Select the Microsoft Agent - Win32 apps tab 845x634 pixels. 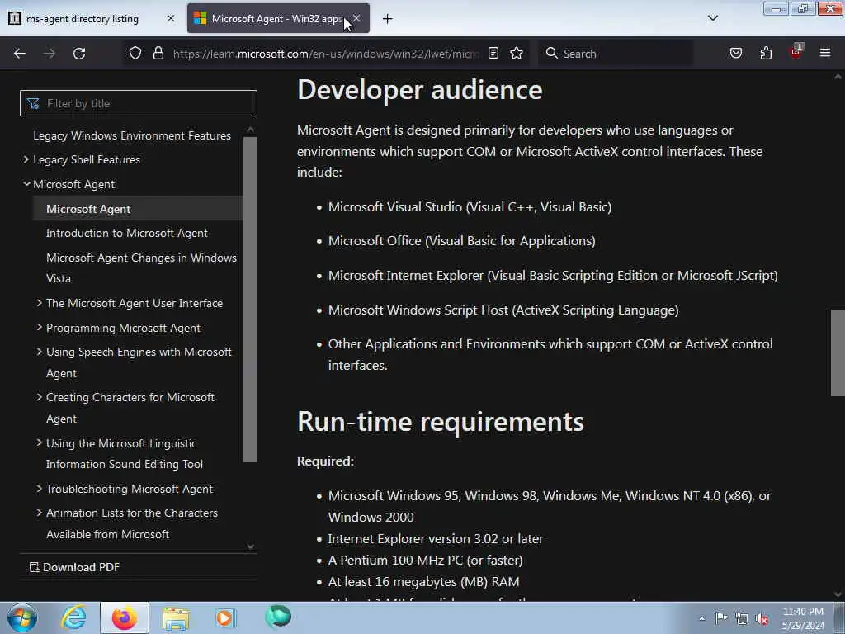coord(278,18)
